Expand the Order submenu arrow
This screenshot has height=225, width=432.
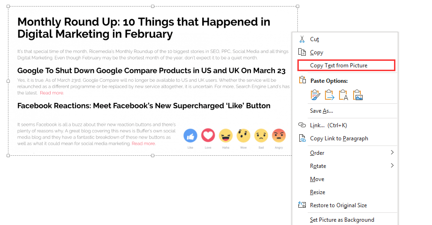392,152
